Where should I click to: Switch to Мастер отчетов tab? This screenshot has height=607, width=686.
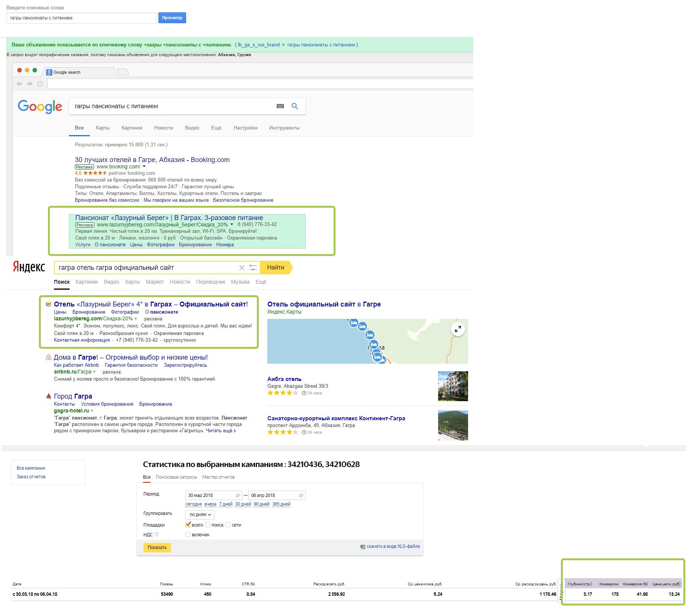pyautogui.click(x=218, y=477)
